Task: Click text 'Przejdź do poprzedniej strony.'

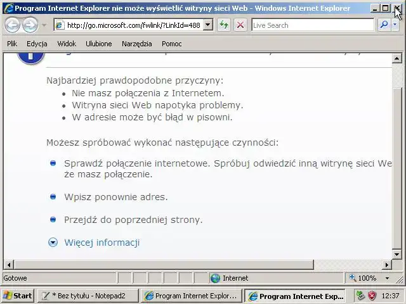Action: [x=133, y=220]
